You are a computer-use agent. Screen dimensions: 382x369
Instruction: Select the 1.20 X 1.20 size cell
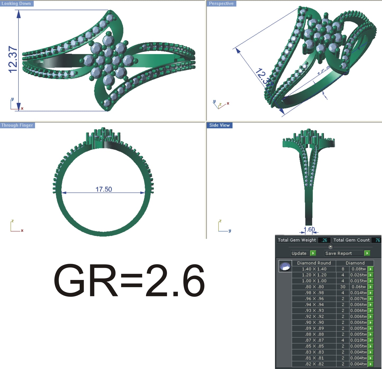coord(314,275)
